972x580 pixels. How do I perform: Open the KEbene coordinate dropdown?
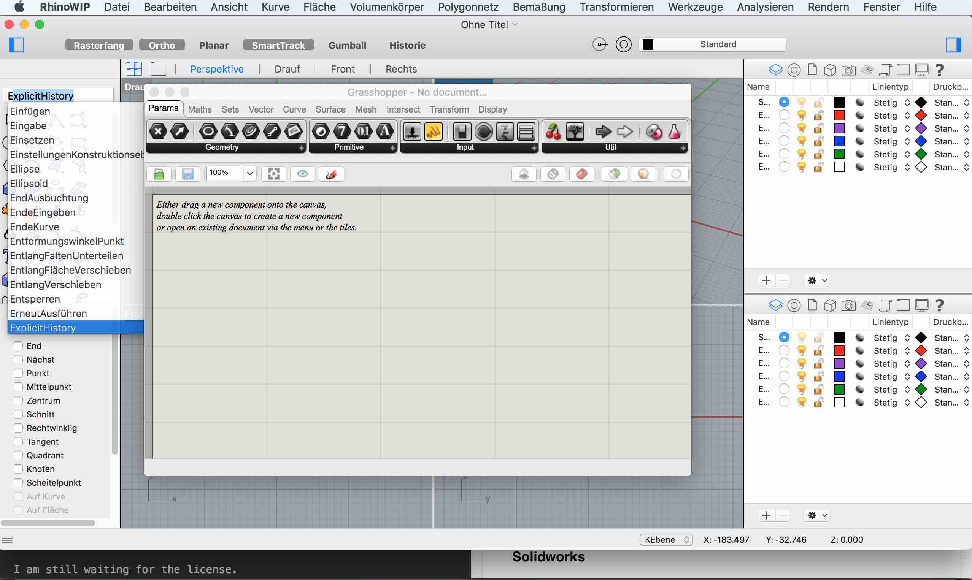click(666, 540)
